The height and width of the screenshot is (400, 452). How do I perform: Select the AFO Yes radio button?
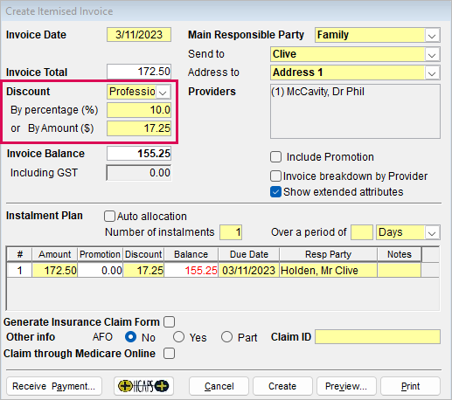[178, 337]
